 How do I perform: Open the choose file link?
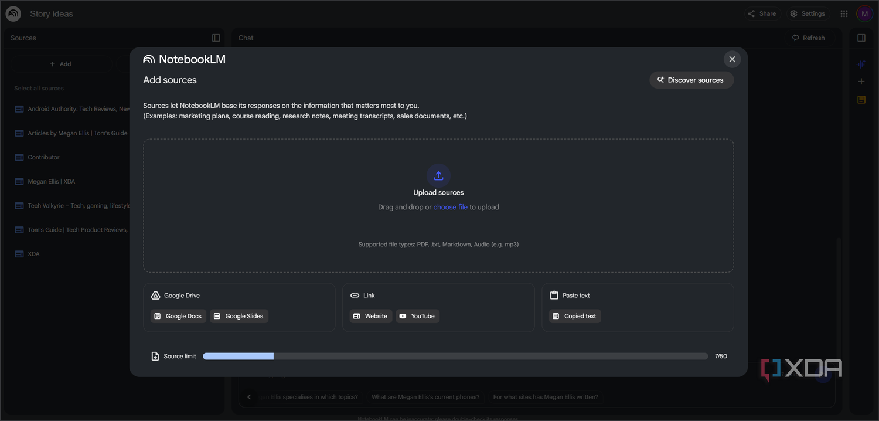click(x=450, y=207)
